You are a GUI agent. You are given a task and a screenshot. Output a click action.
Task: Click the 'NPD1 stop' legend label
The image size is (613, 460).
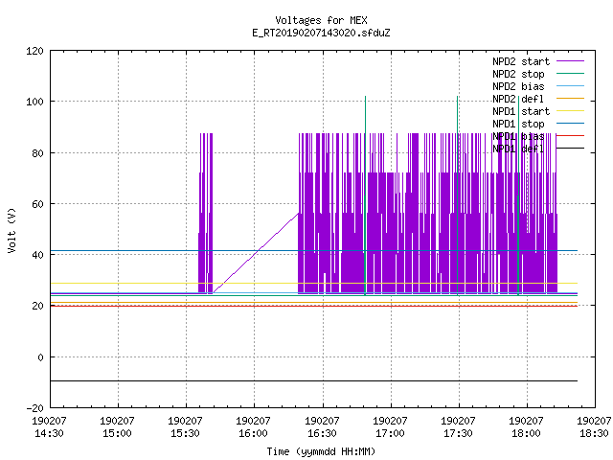[x=518, y=124]
